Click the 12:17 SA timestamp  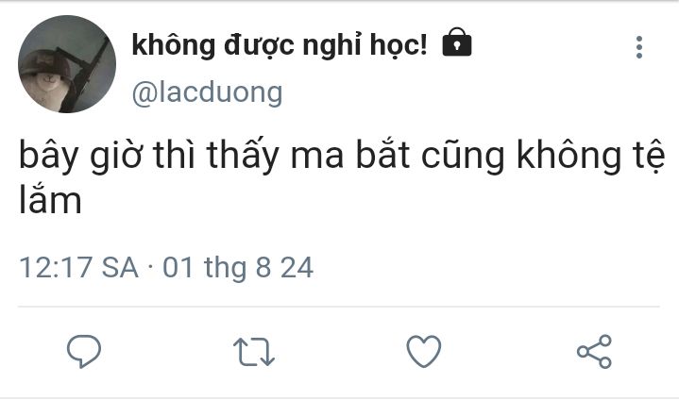78,267
